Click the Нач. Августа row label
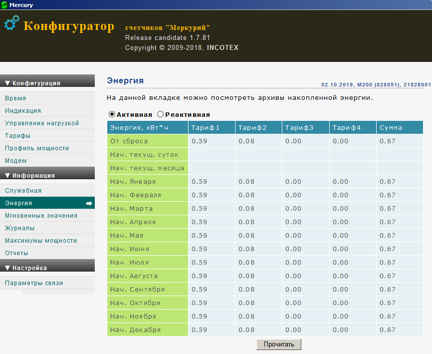The width and height of the screenshot is (432, 354). coord(148,276)
